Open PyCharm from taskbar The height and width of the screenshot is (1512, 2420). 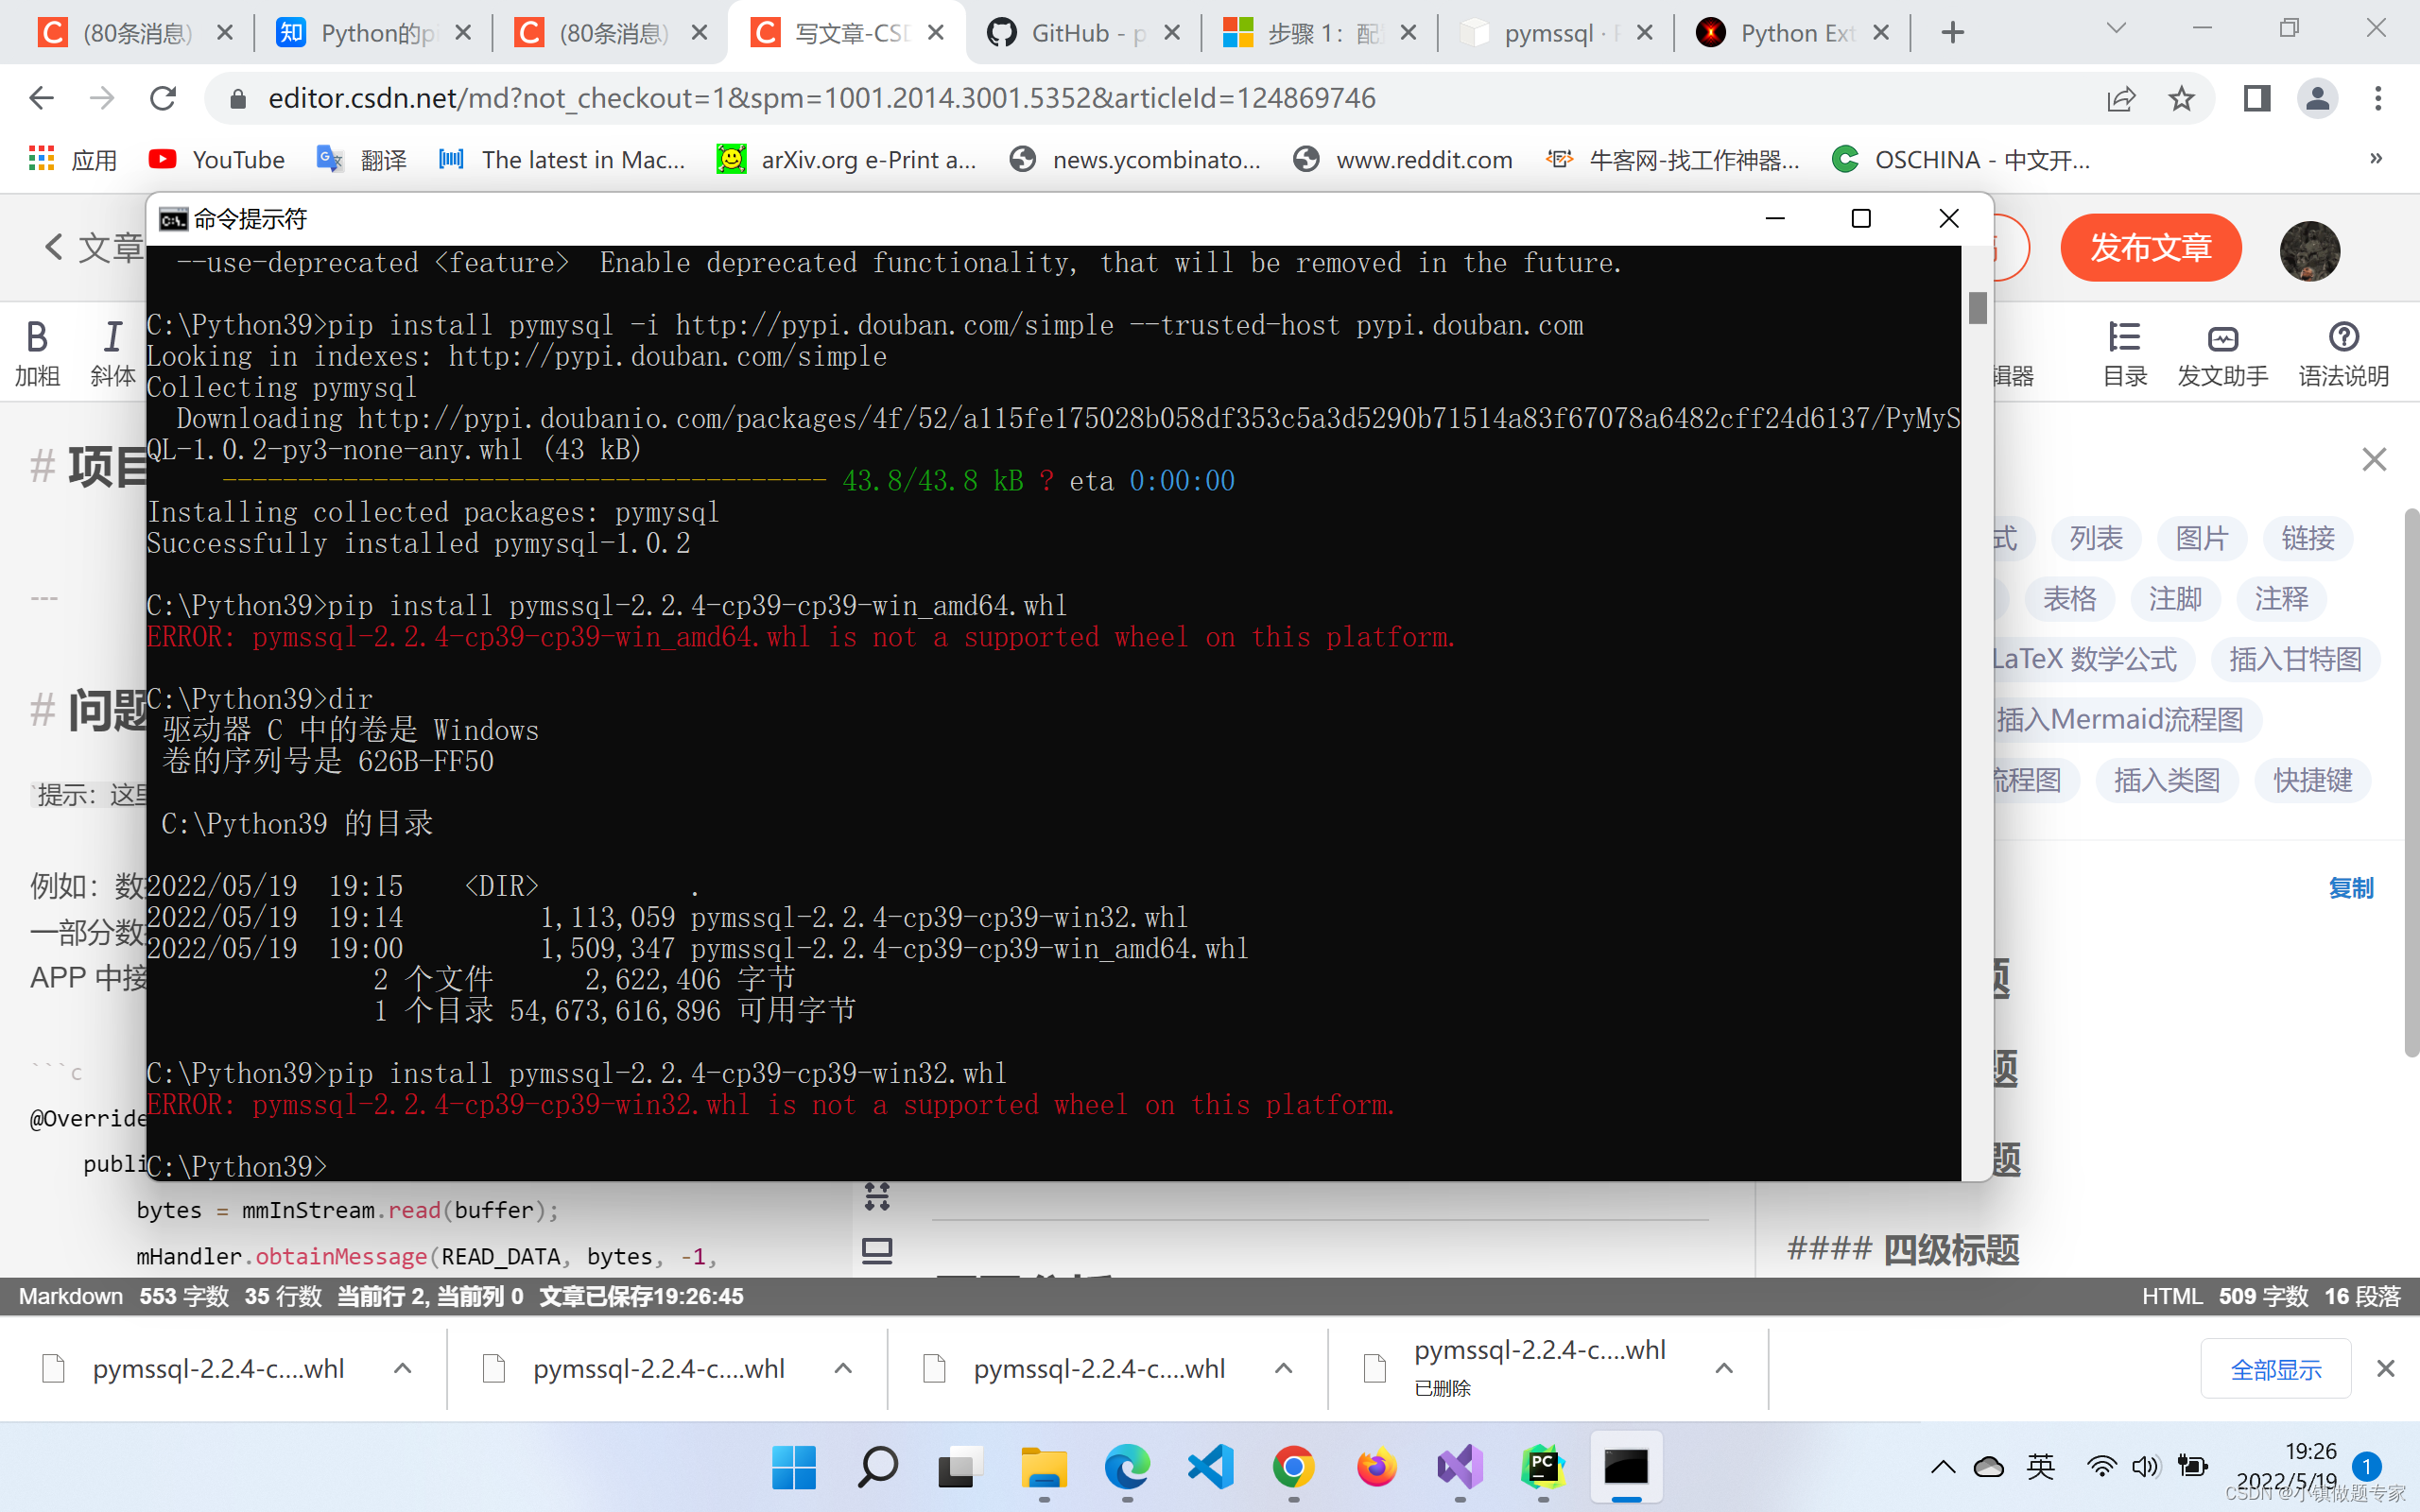[x=1542, y=1467]
